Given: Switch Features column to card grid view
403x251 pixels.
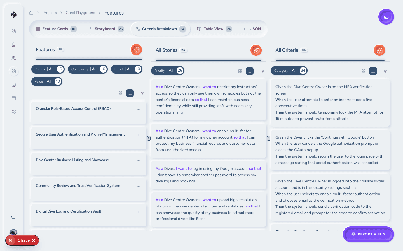Looking at the screenshot, I should point(120,93).
